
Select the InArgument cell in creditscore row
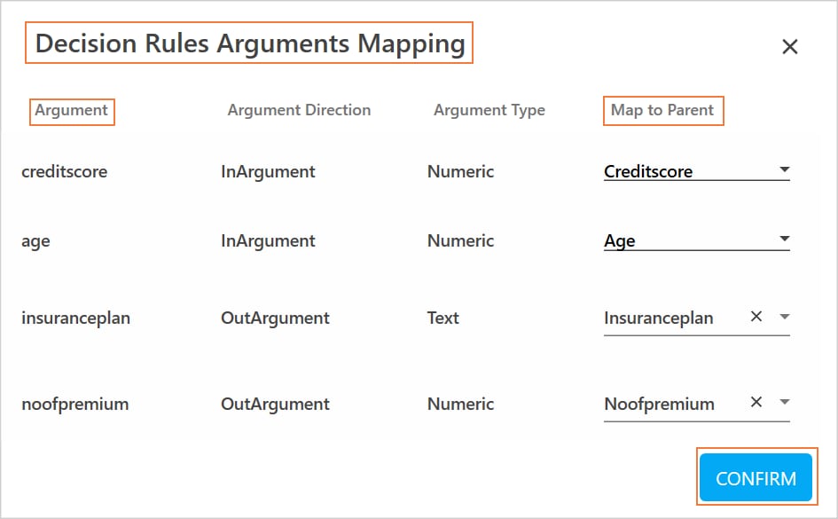(x=268, y=172)
